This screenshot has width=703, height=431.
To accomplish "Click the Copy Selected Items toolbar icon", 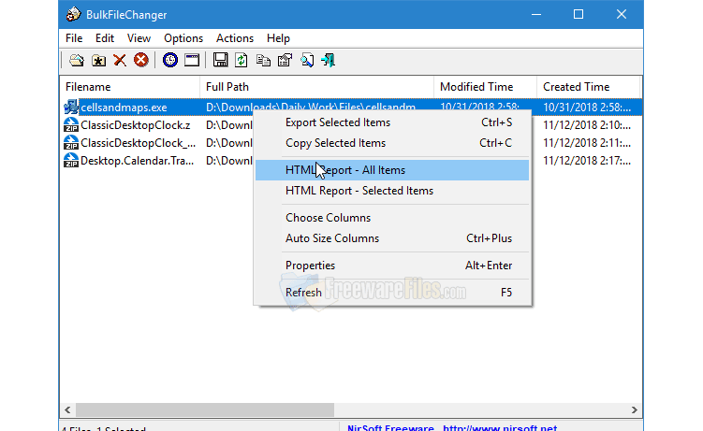I will coord(263,60).
